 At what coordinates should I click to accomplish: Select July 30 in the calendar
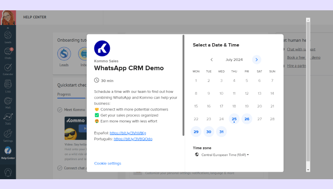coord(209,132)
